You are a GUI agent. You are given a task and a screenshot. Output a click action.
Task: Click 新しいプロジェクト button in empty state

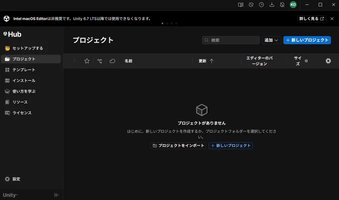[230, 146]
